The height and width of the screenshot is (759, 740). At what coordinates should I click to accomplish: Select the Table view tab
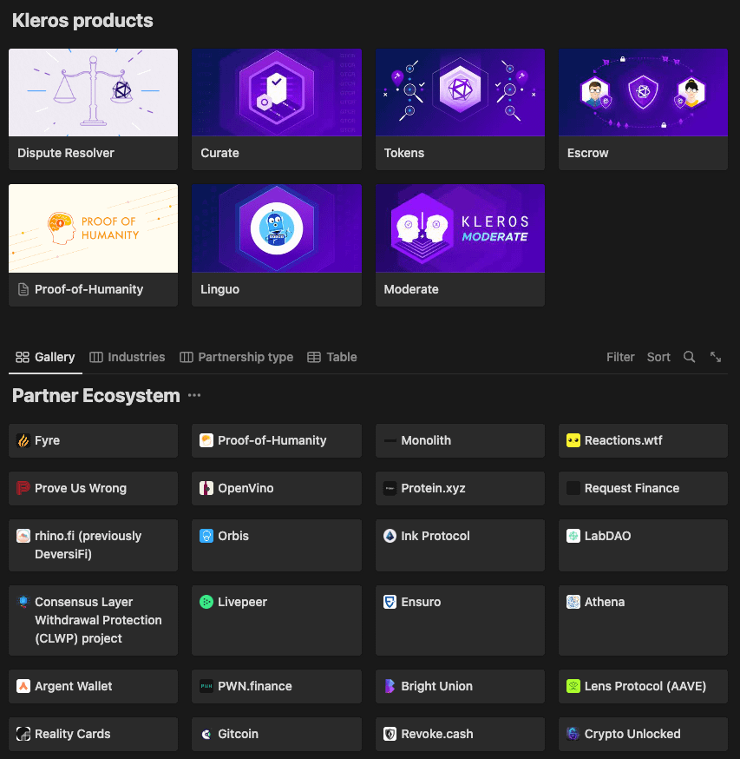tap(332, 357)
